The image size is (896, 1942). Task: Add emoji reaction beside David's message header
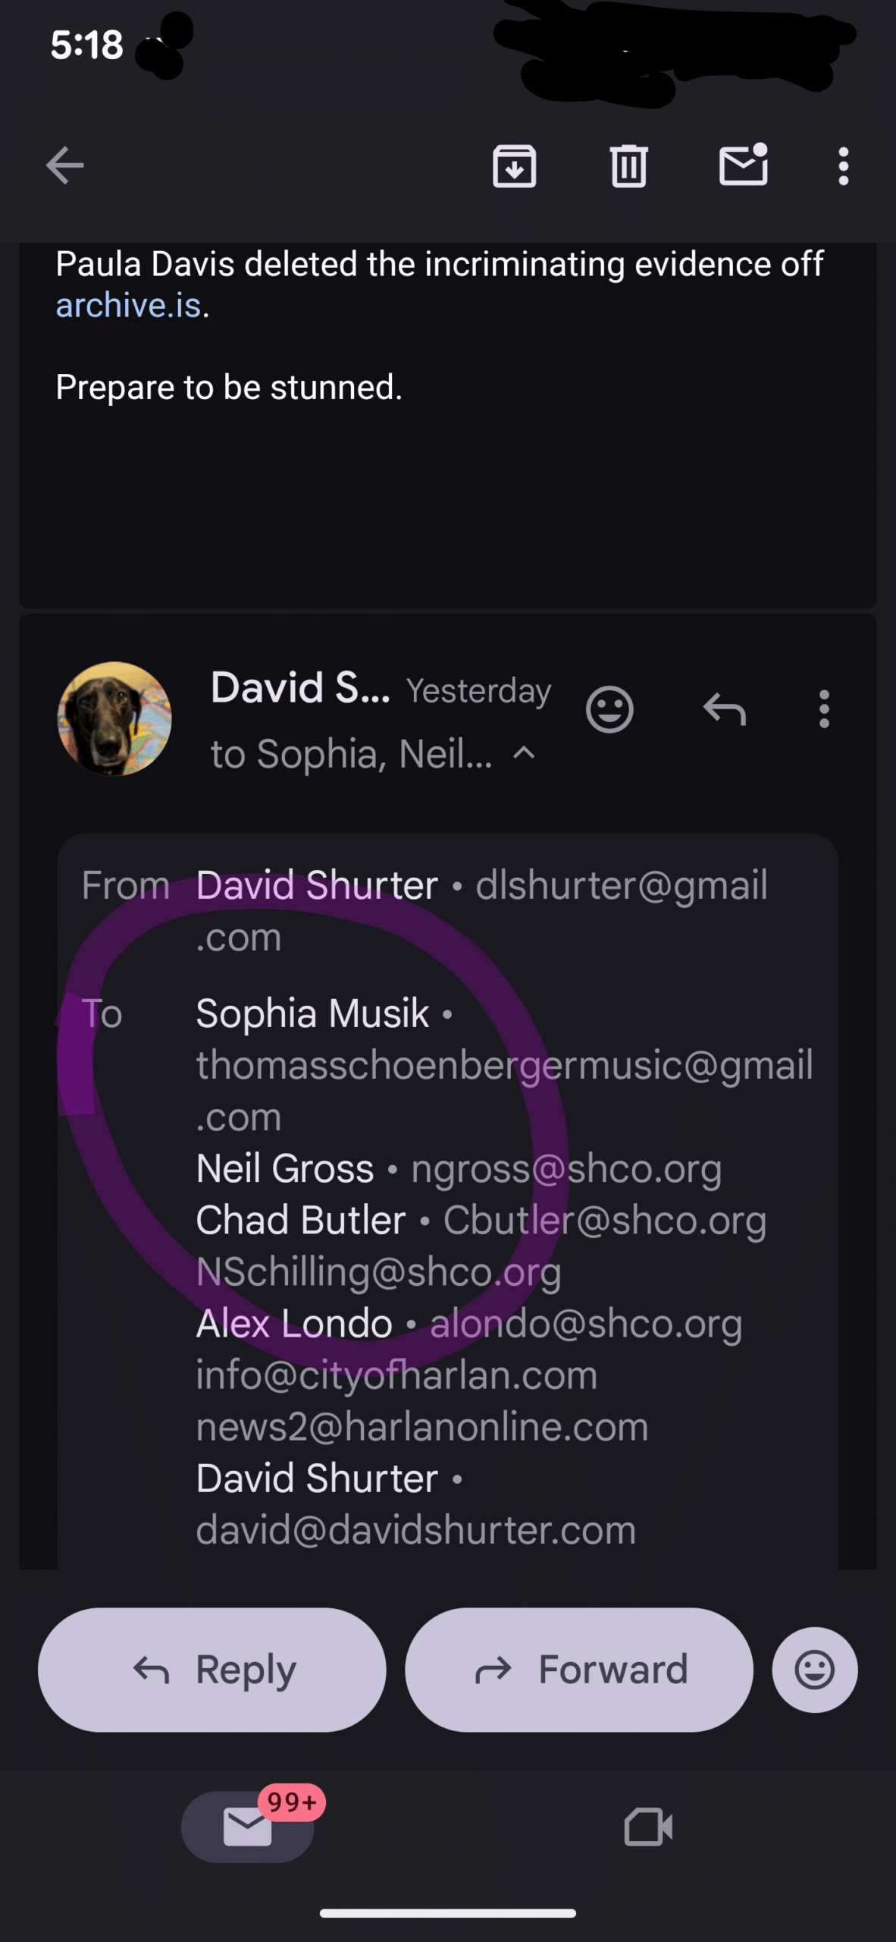[x=609, y=710]
